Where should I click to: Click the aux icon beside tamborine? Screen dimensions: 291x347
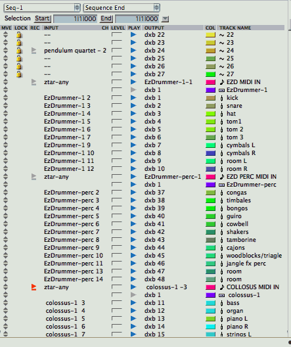pos(222,240)
